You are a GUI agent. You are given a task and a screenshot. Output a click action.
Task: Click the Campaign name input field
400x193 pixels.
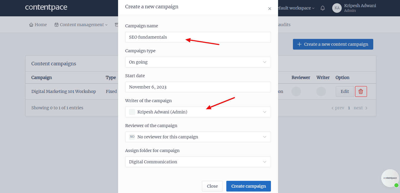point(198,37)
